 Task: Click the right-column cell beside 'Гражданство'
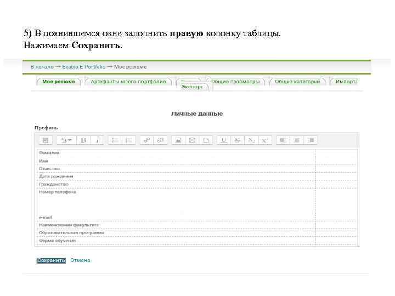tap(336, 184)
